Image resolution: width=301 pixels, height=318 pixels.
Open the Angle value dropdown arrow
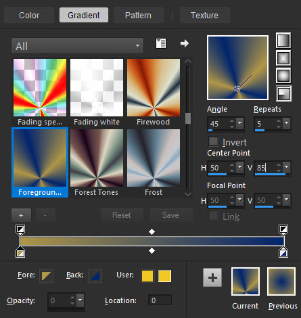240,123
